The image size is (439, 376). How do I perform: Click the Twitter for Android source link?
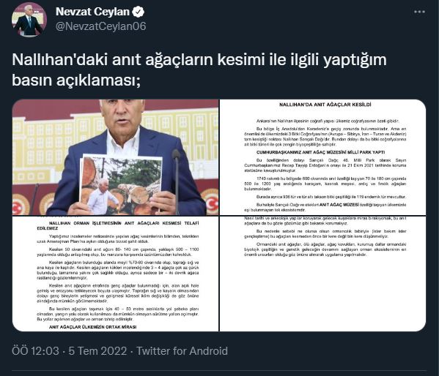[182, 351]
